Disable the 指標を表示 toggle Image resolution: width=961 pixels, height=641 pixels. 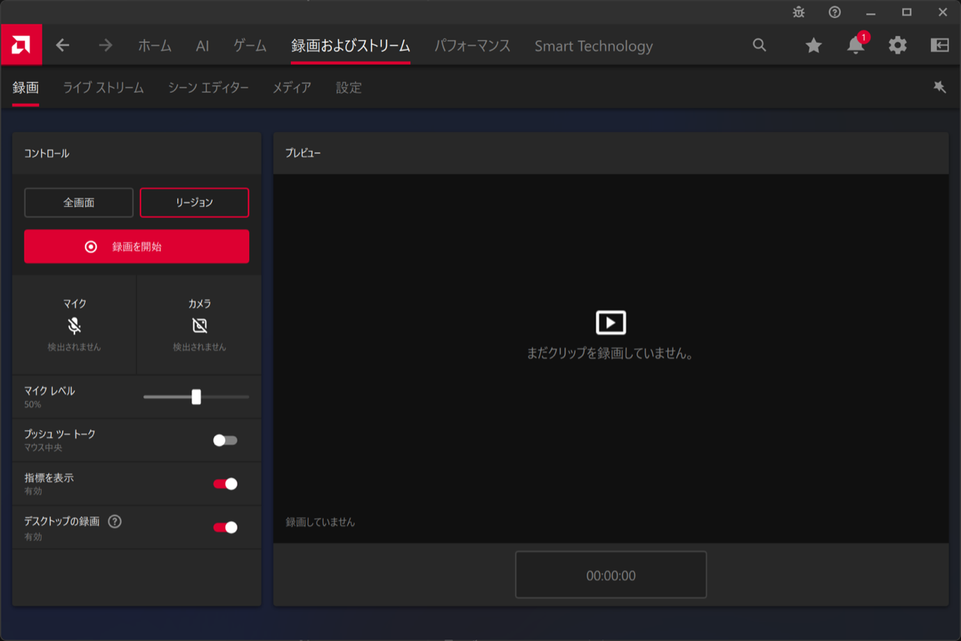(225, 484)
